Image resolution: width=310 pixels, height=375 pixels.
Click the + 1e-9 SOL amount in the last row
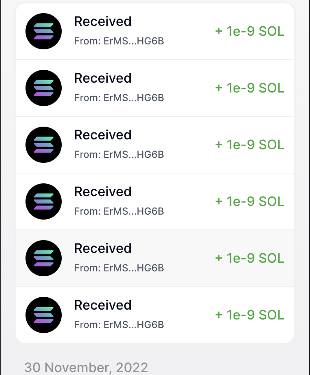(x=249, y=315)
